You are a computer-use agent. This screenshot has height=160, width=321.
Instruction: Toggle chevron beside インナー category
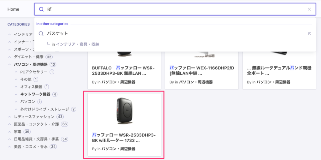pos(9,42)
